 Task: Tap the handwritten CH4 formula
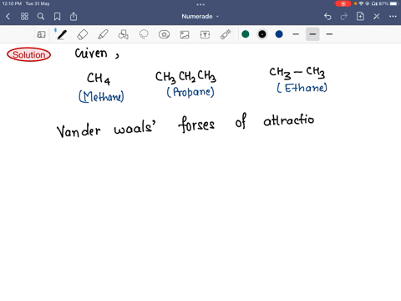coord(99,79)
